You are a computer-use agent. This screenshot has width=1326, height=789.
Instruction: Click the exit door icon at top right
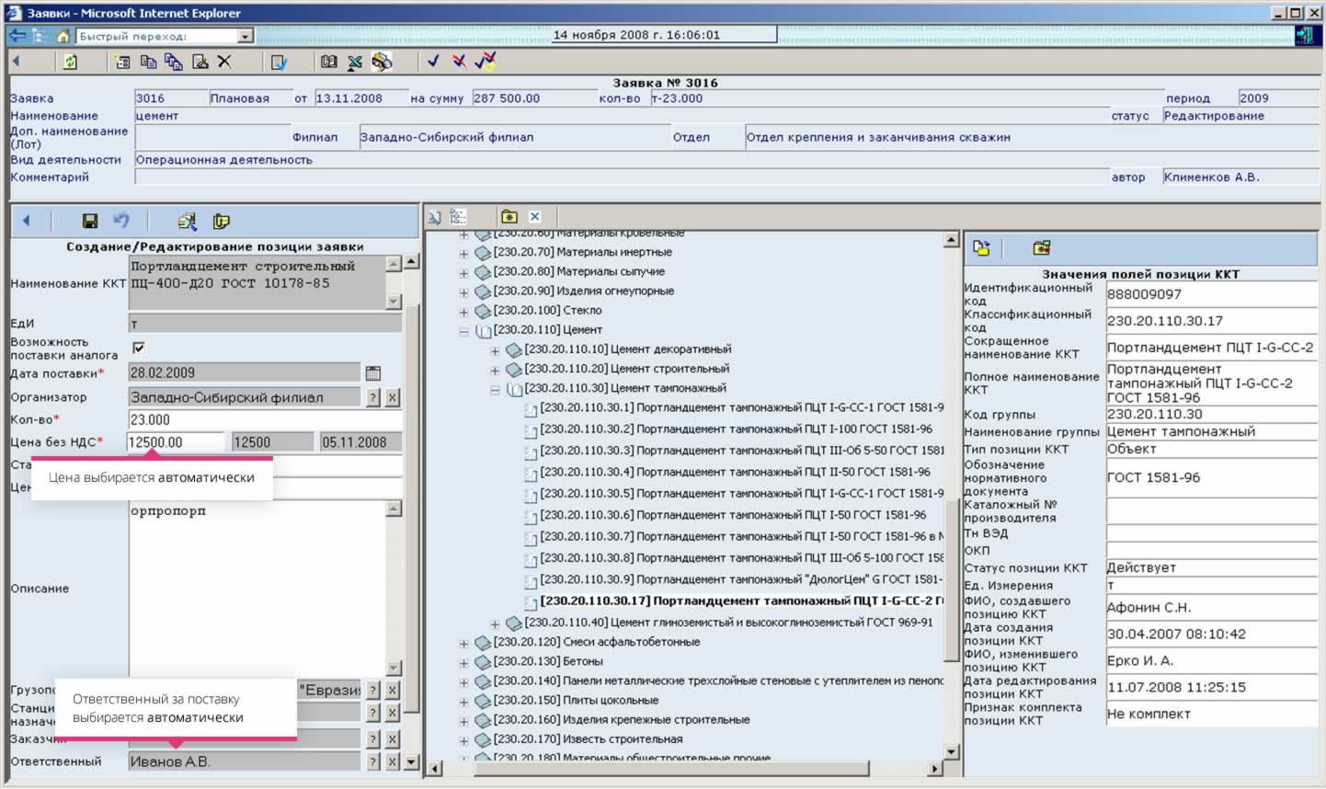1304,35
